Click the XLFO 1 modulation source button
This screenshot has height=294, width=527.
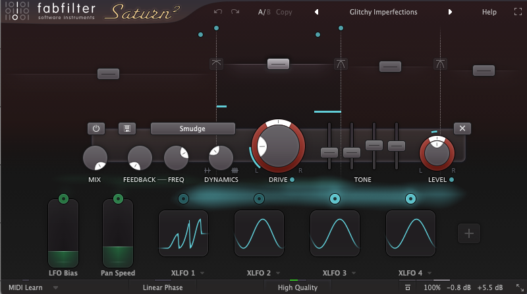[183, 199]
